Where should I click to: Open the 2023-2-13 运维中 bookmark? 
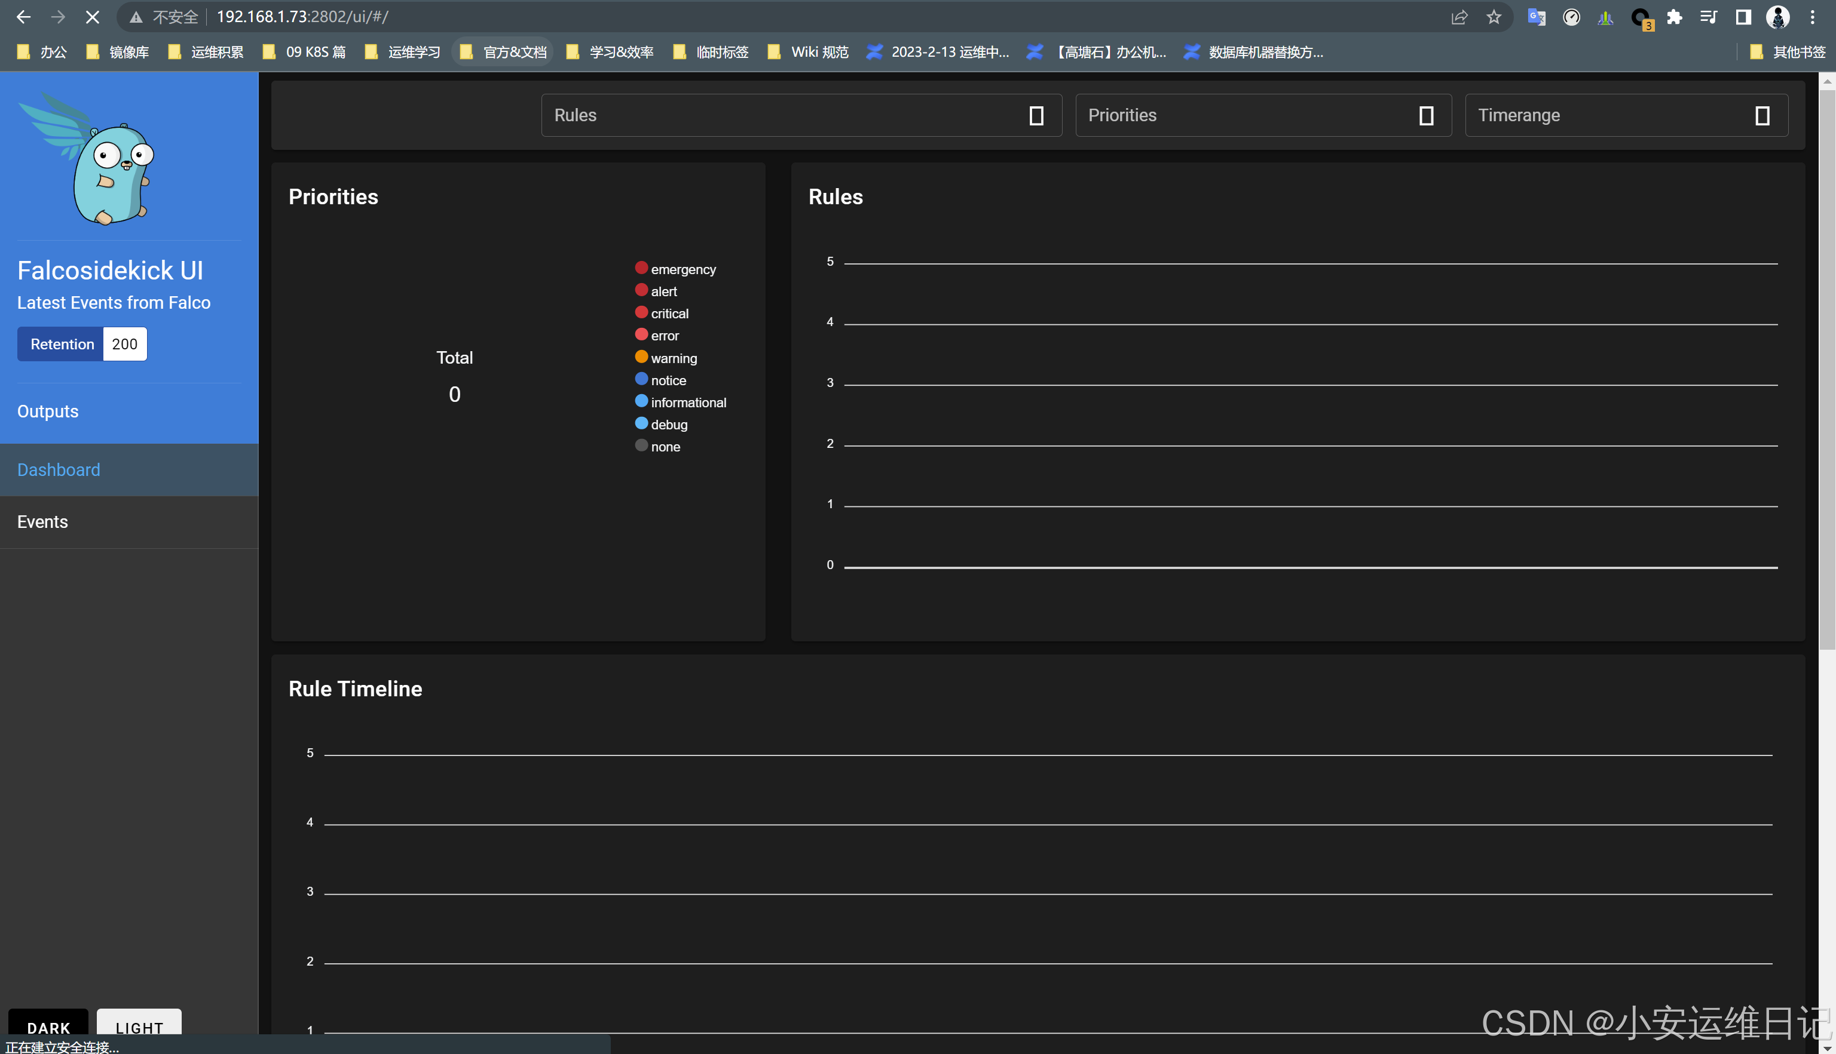939,52
